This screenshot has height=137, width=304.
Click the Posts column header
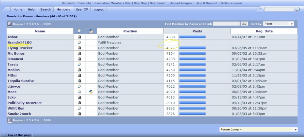(197, 31)
